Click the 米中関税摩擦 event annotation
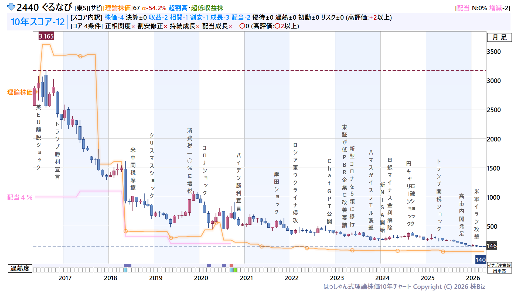Viewport: 518px width, 291px height. click(x=133, y=169)
